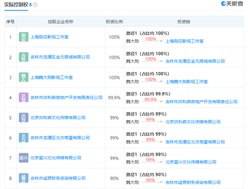Open 北京洪利森文化传媒有限公司 link in investment chain
Image resolution: width=248 pixels, height=189 pixels.
click(193, 122)
